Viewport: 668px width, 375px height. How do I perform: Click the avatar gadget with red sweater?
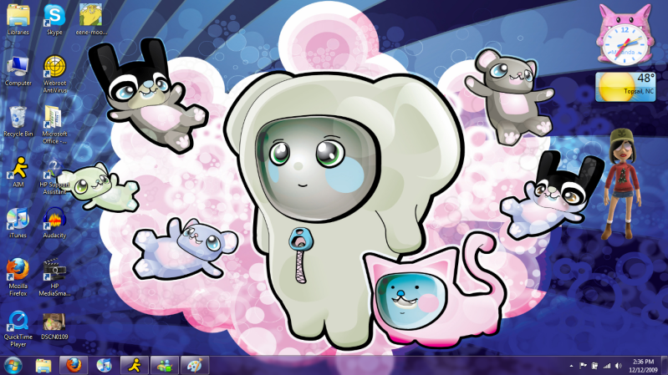click(621, 185)
